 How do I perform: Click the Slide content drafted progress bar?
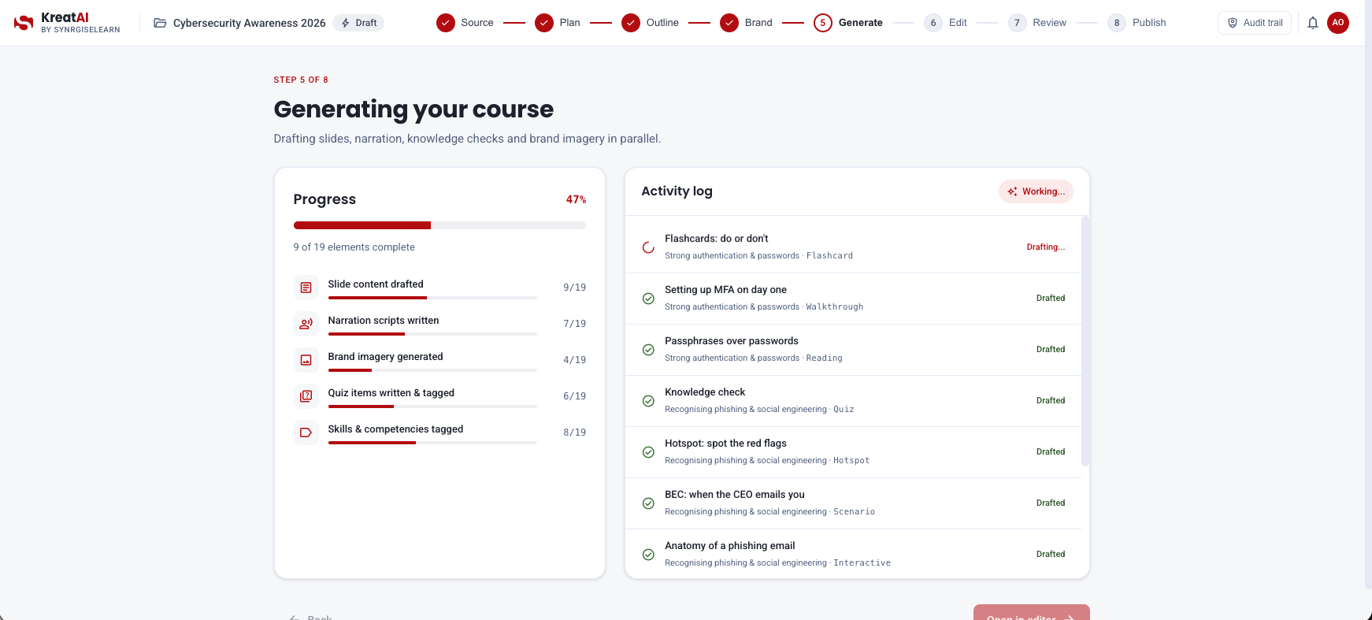tap(432, 298)
